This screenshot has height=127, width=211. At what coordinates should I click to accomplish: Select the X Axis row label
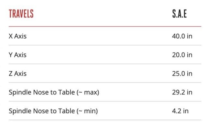[18, 36]
